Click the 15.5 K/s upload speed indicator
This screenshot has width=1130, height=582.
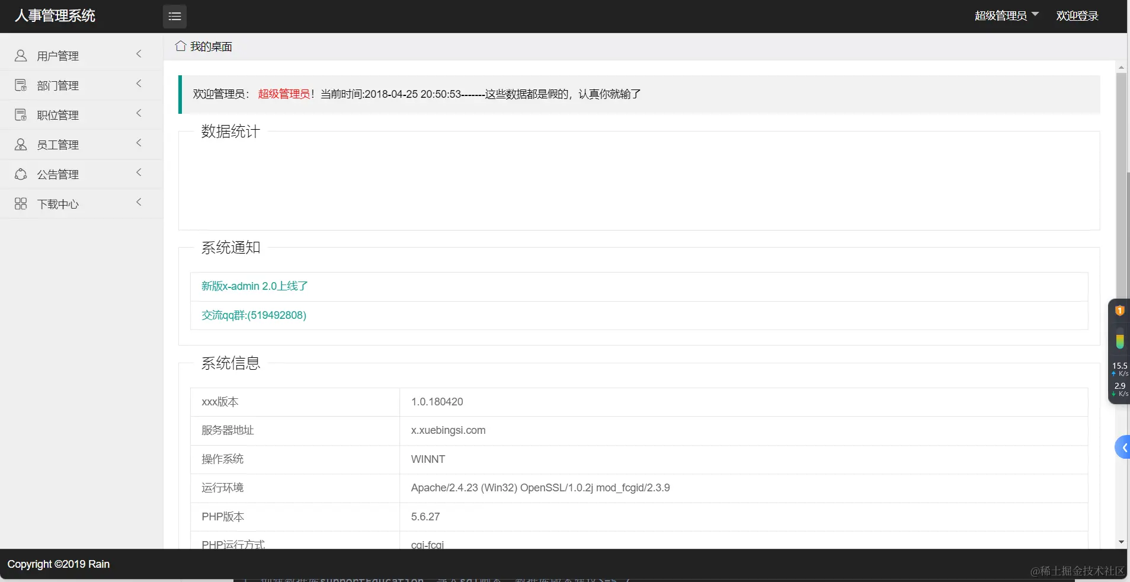[1119, 369]
